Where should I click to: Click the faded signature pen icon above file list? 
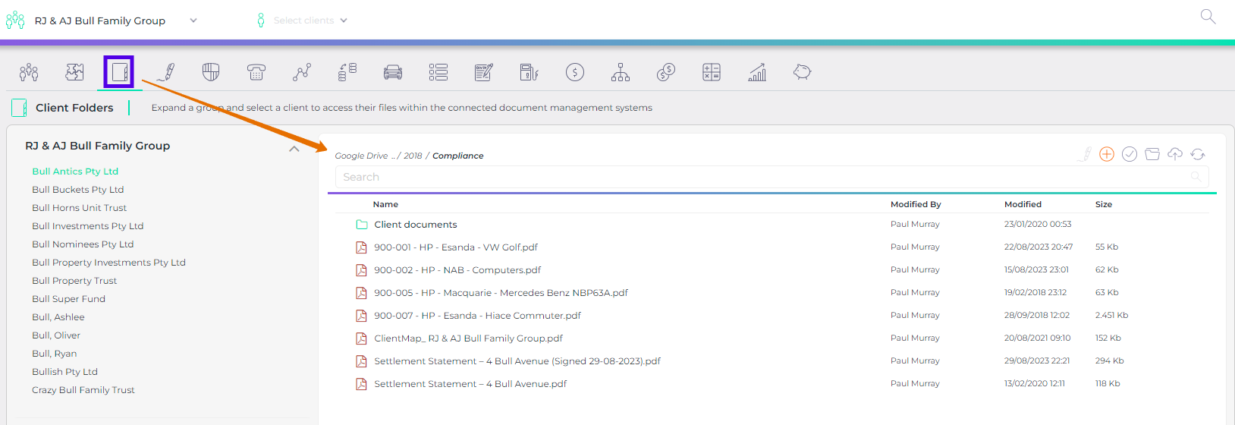[x=1085, y=154]
